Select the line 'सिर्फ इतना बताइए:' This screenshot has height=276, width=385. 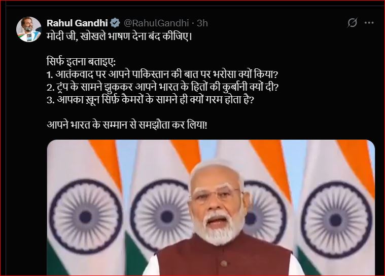[x=81, y=61]
